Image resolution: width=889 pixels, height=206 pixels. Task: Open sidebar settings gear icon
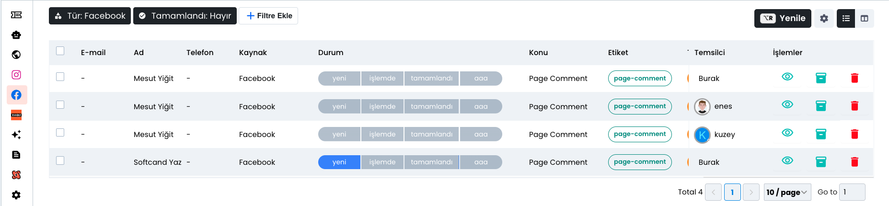pyautogui.click(x=16, y=195)
